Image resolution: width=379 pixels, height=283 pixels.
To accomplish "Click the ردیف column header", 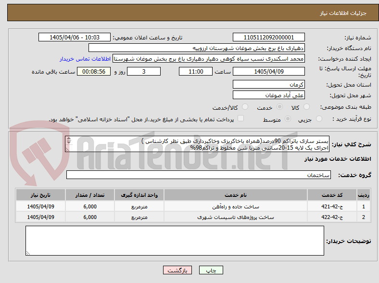I will [x=364, y=195].
